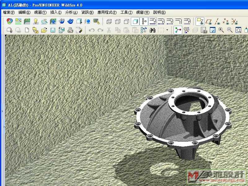
Task: Open the 分析(A) menu
Action: click(x=71, y=12)
